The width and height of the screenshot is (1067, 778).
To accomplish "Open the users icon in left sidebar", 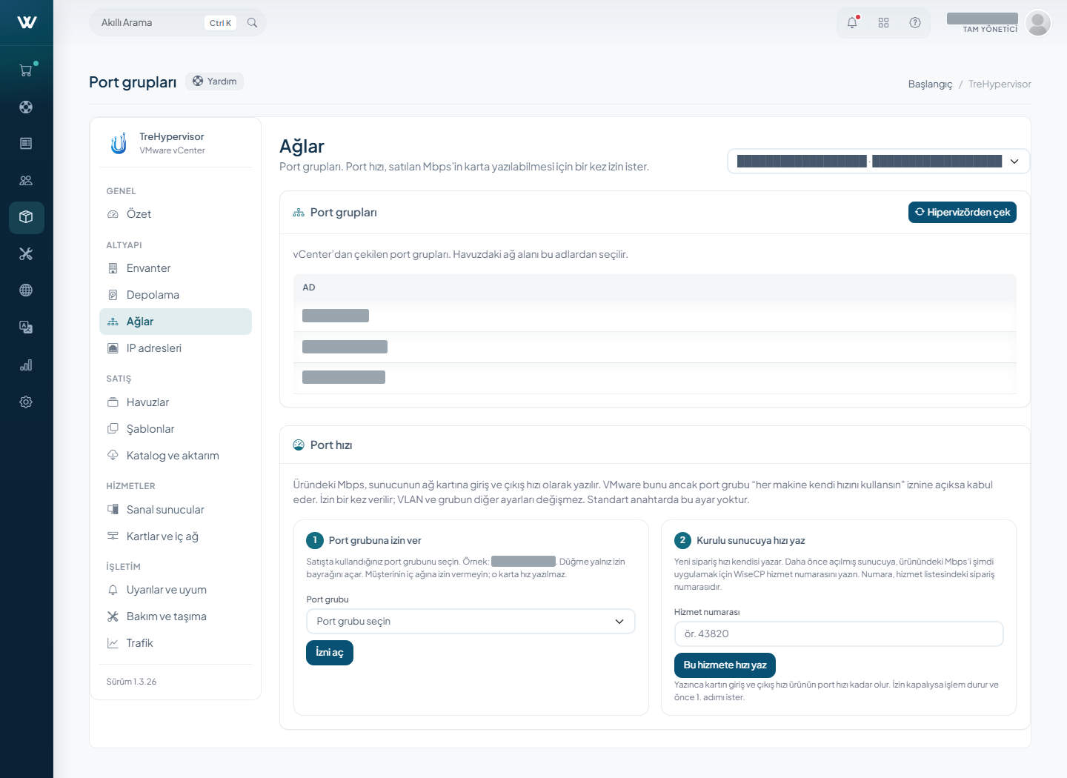I will pyautogui.click(x=26, y=180).
